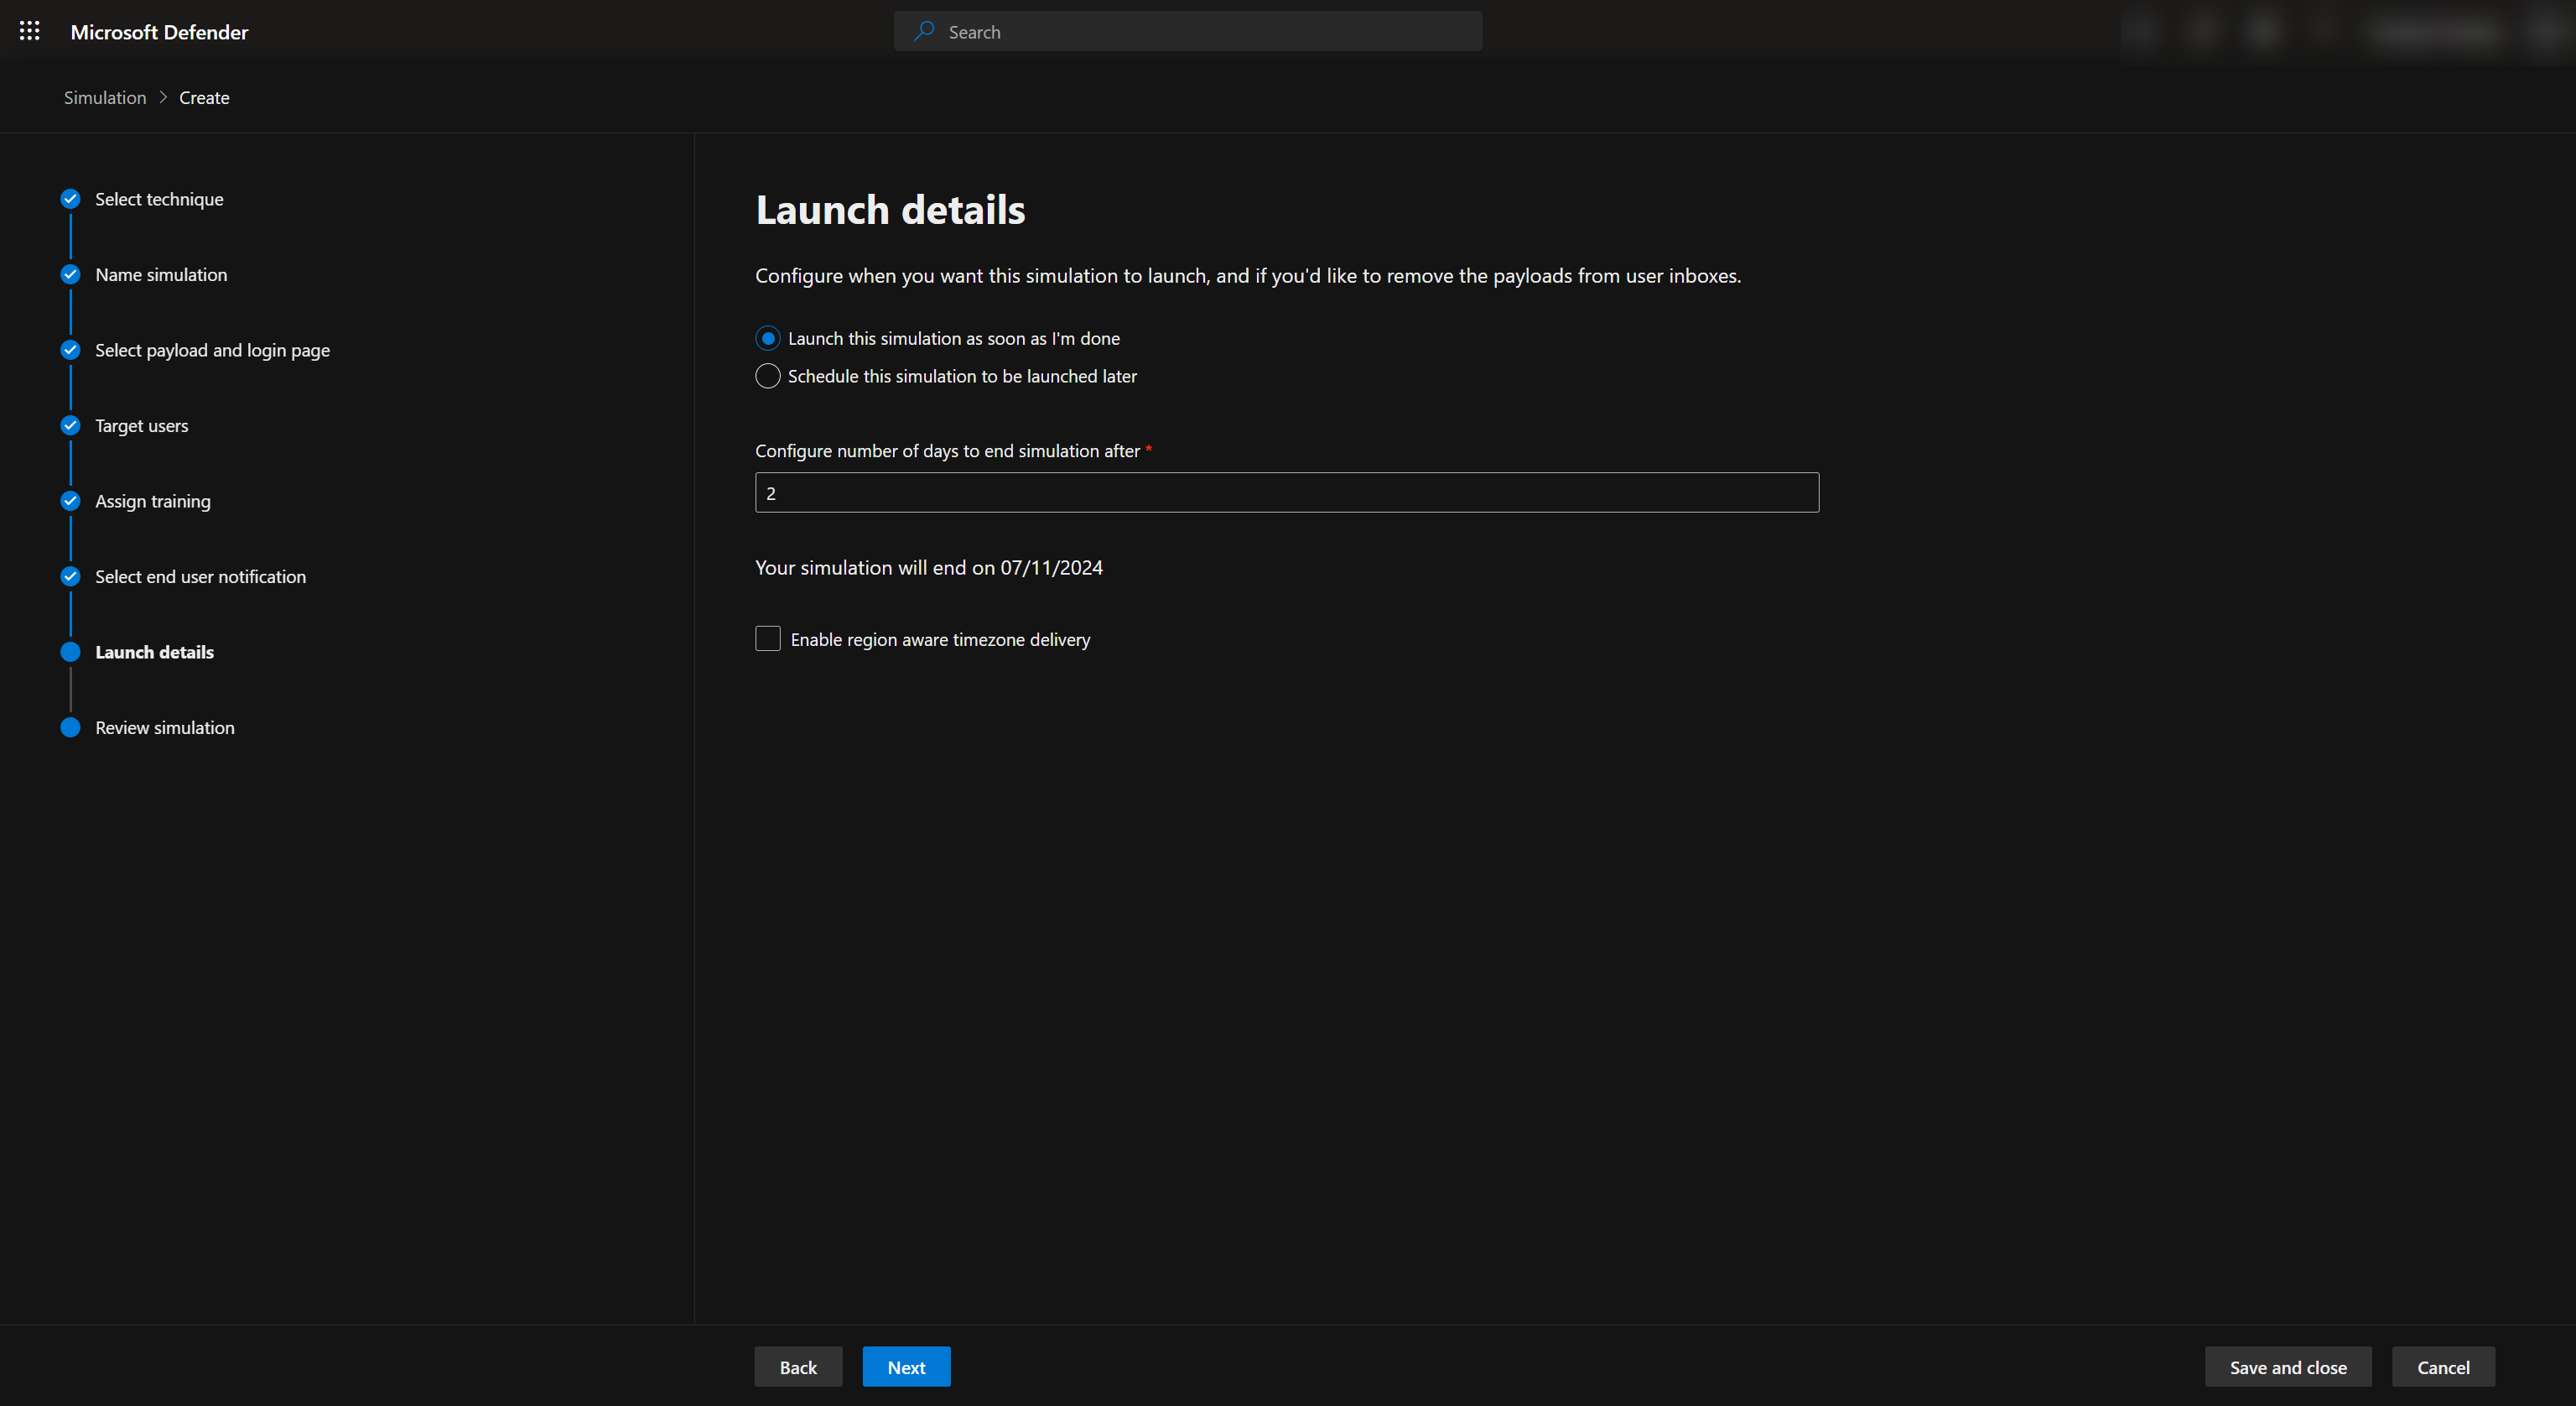Screen dimensions: 2576x1406
Task: Click the Select technique checkmark icon
Action: click(70, 199)
